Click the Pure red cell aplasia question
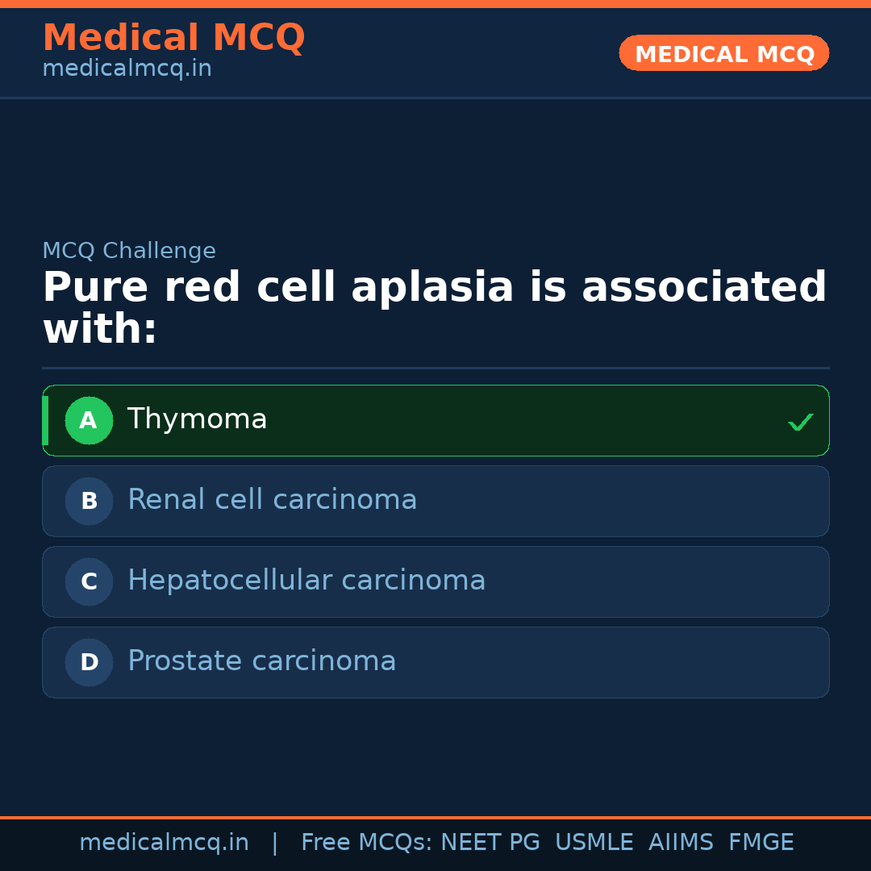 (x=434, y=308)
